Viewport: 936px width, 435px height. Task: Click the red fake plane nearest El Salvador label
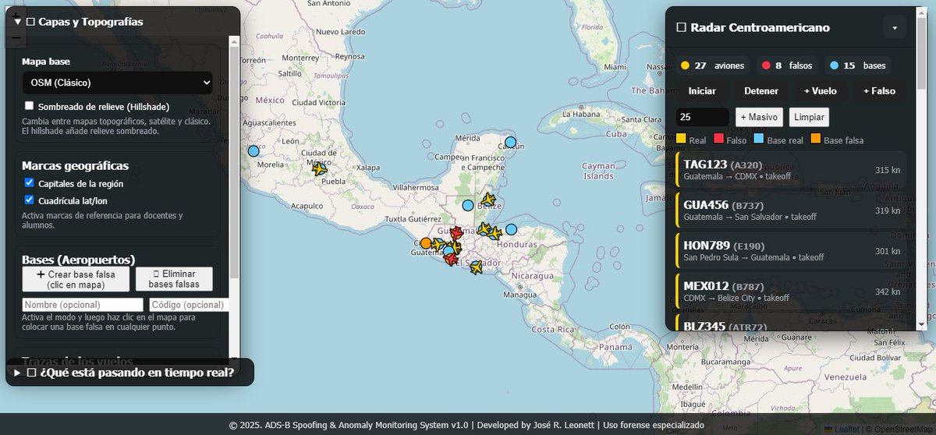[x=450, y=259]
